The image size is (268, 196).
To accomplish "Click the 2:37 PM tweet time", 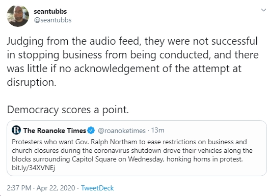I will tap(19, 188).
